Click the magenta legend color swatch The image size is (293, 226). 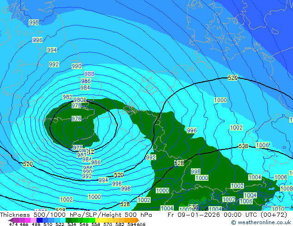coord(28,220)
